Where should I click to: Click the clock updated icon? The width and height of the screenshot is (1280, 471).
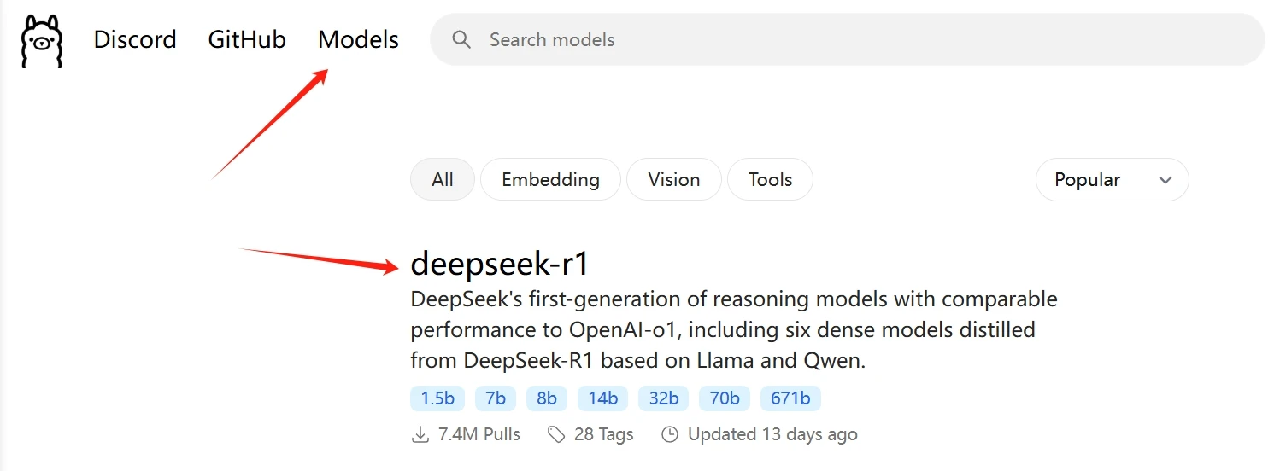[670, 434]
